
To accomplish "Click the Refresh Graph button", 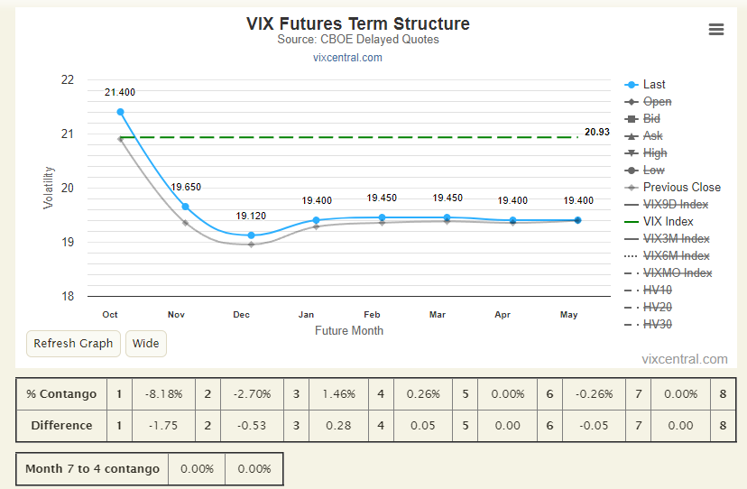I will (x=73, y=344).
